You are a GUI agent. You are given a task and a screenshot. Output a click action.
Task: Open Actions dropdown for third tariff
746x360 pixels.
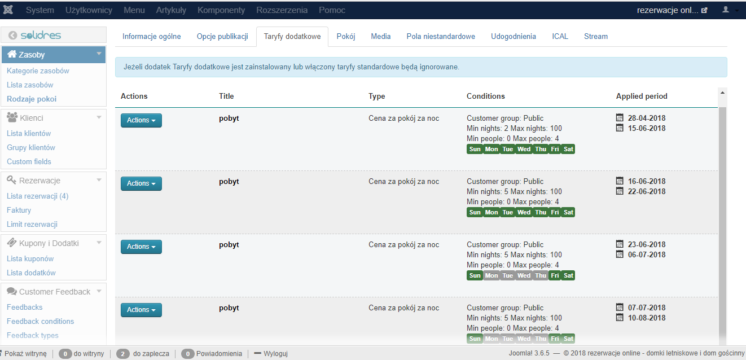pyautogui.click(x=141, y=247)
